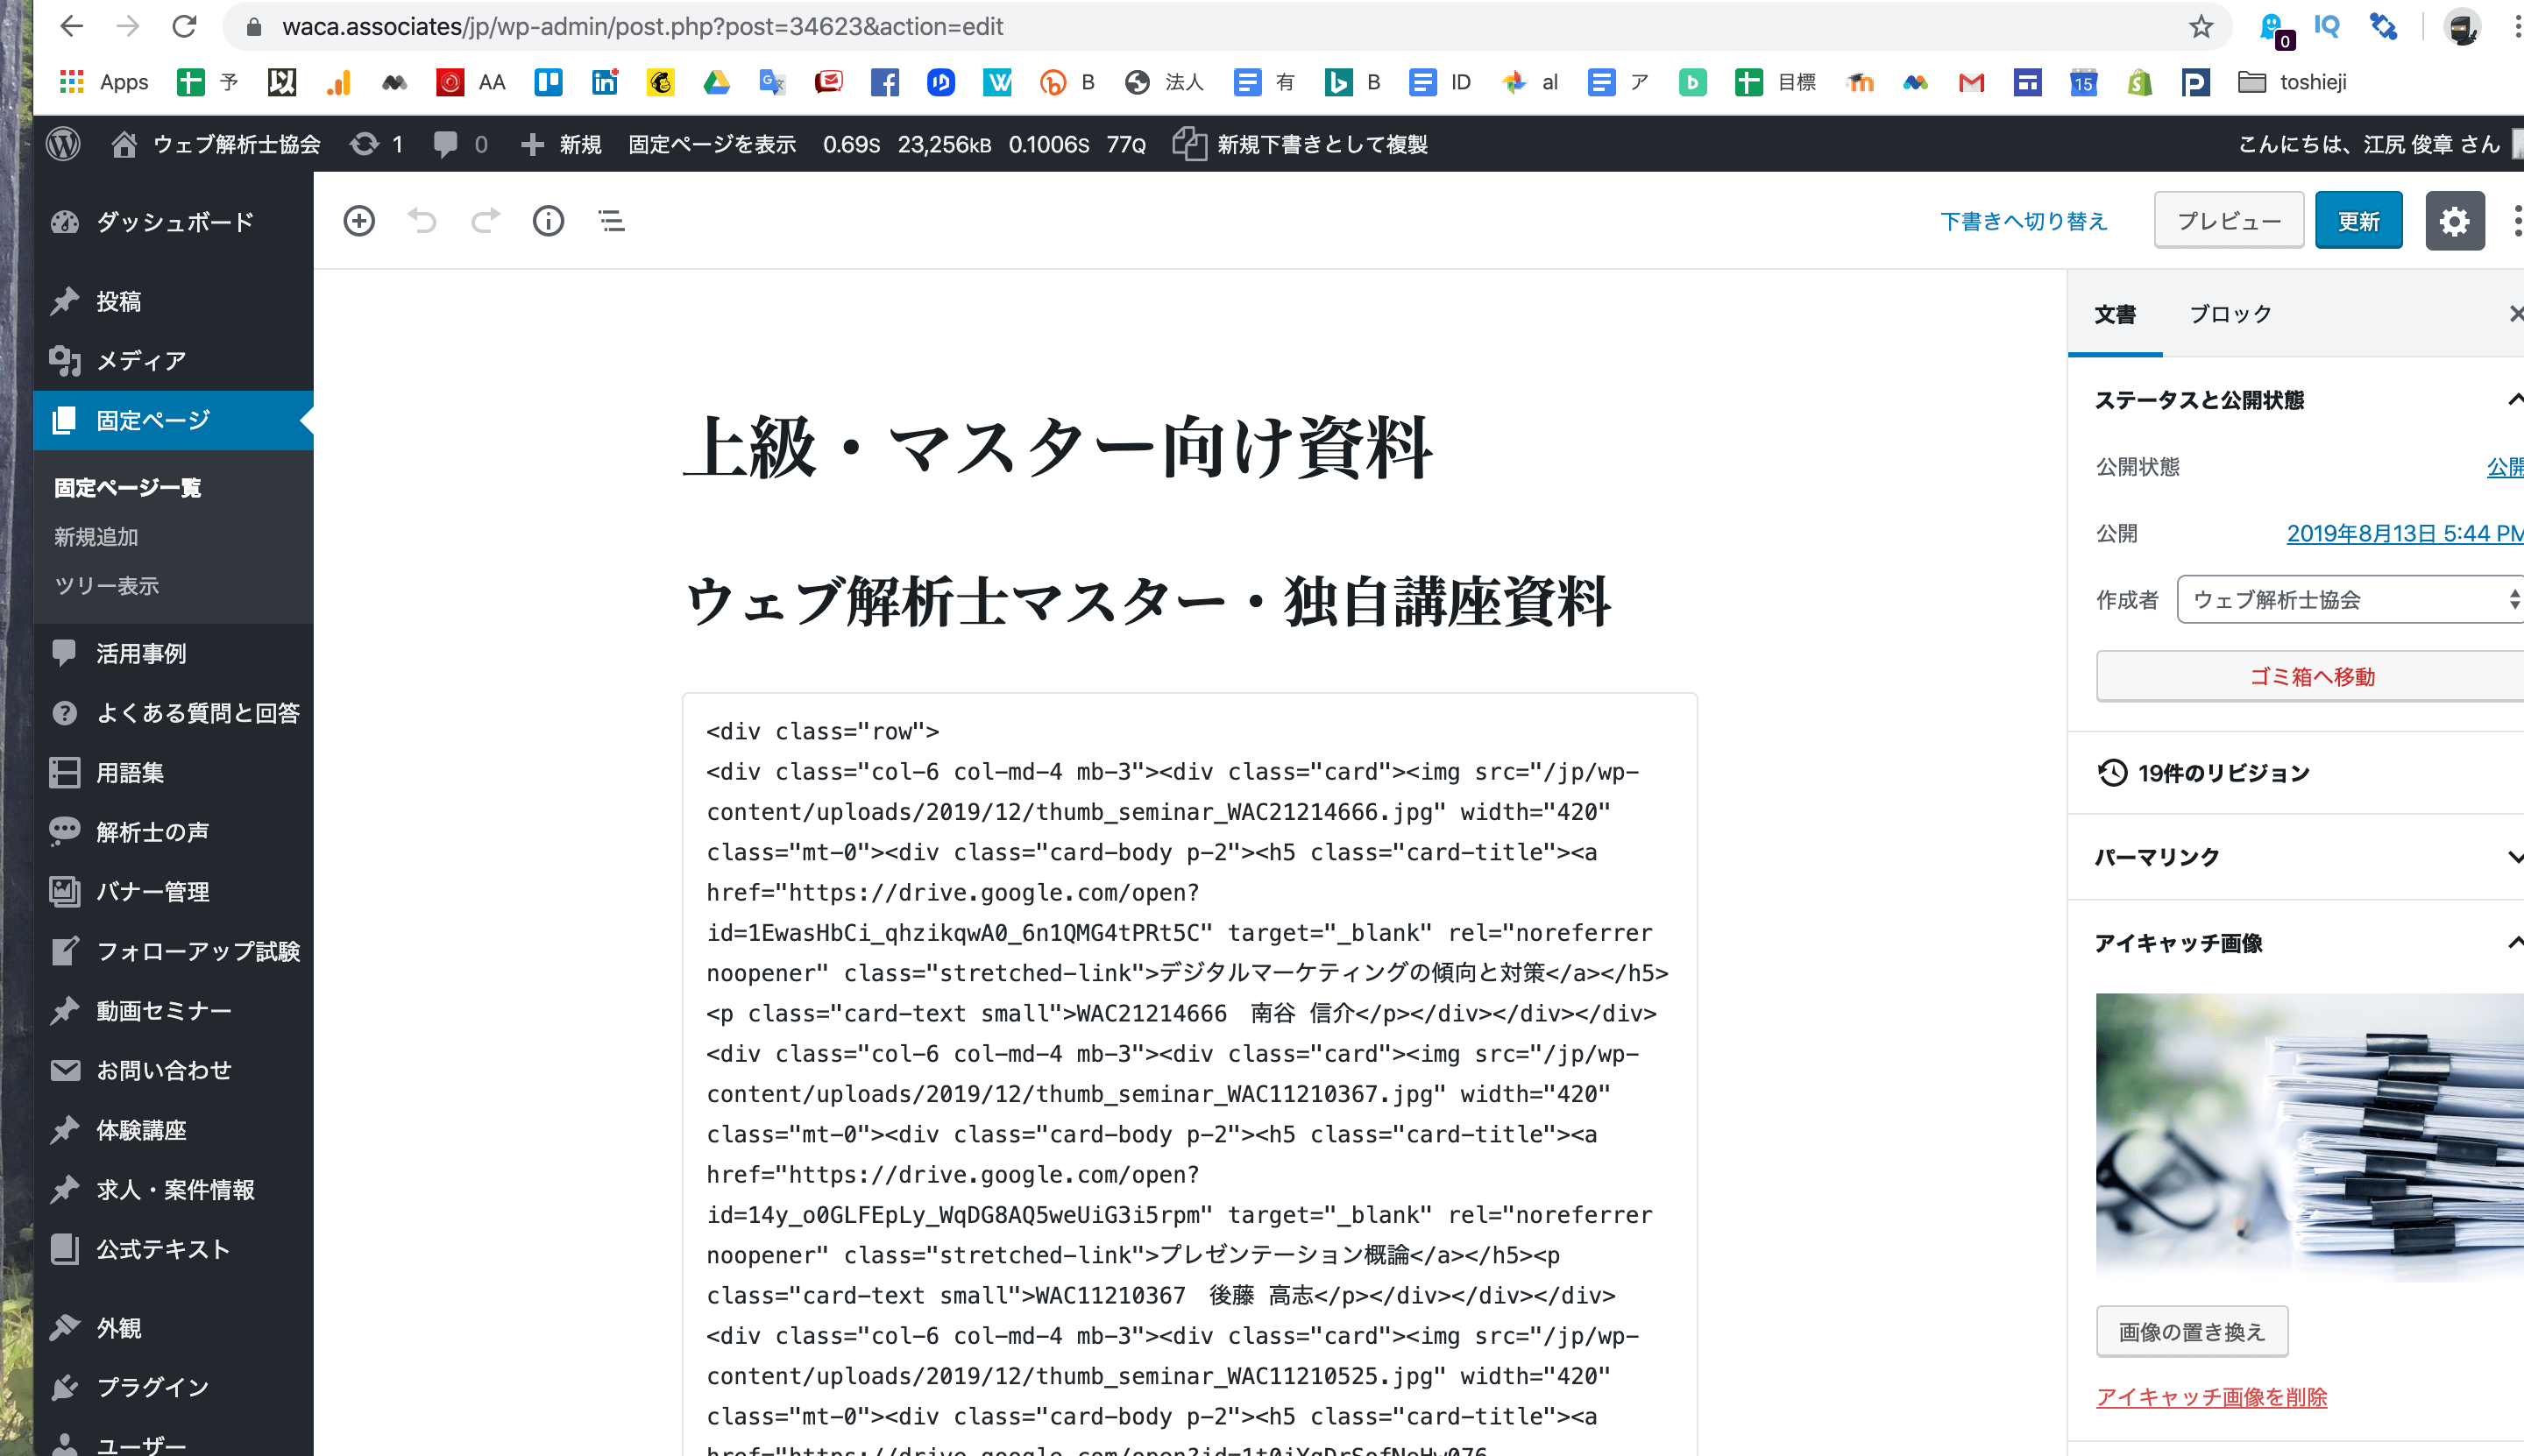Open the block navigation list icon
The image size is (2524, 1456).
(x=611, y=221)
